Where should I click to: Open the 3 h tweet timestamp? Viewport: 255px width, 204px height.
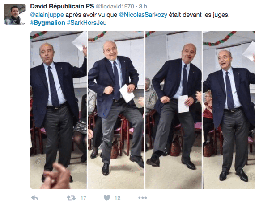(143, 7)
